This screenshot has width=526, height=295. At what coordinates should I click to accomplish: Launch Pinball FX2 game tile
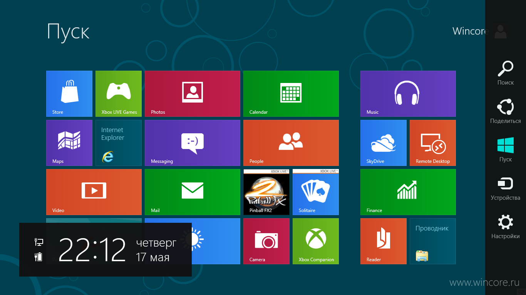[266, 192]
